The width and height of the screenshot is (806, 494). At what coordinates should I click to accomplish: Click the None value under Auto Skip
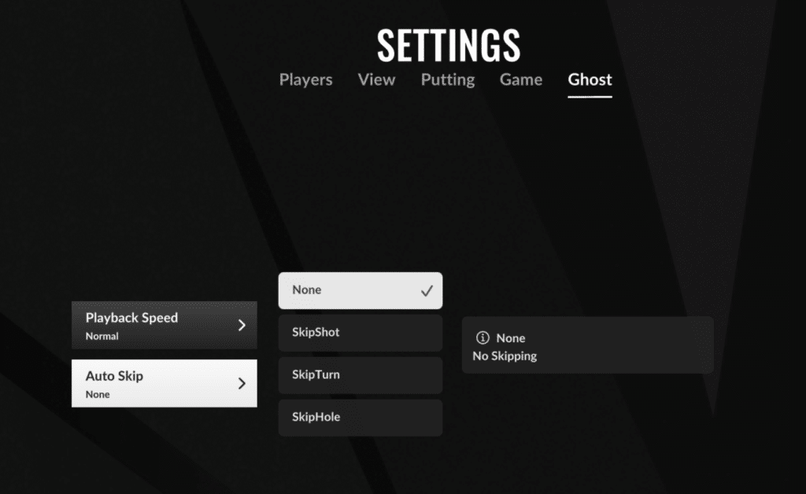point(98,394)
